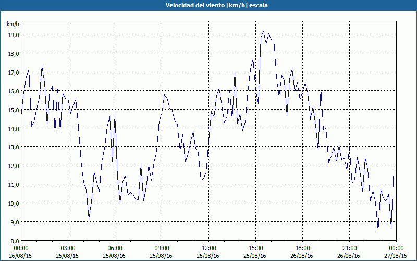Click the 06:00 time label
Image resolution: width=417 pixels, height=261 pixels.
115,248
